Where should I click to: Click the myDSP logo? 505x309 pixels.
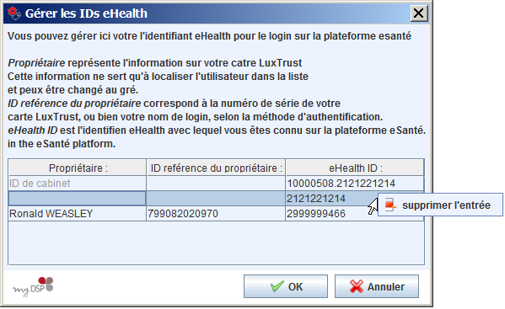pyautogui.click(x=33, y=286)
